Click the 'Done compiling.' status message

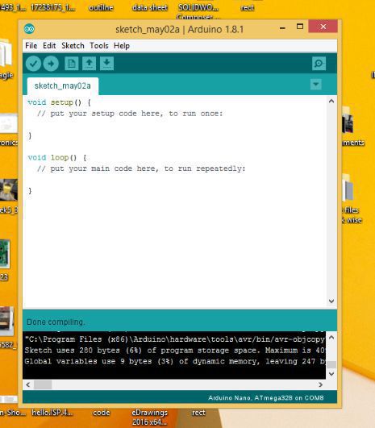coord(56,322)
